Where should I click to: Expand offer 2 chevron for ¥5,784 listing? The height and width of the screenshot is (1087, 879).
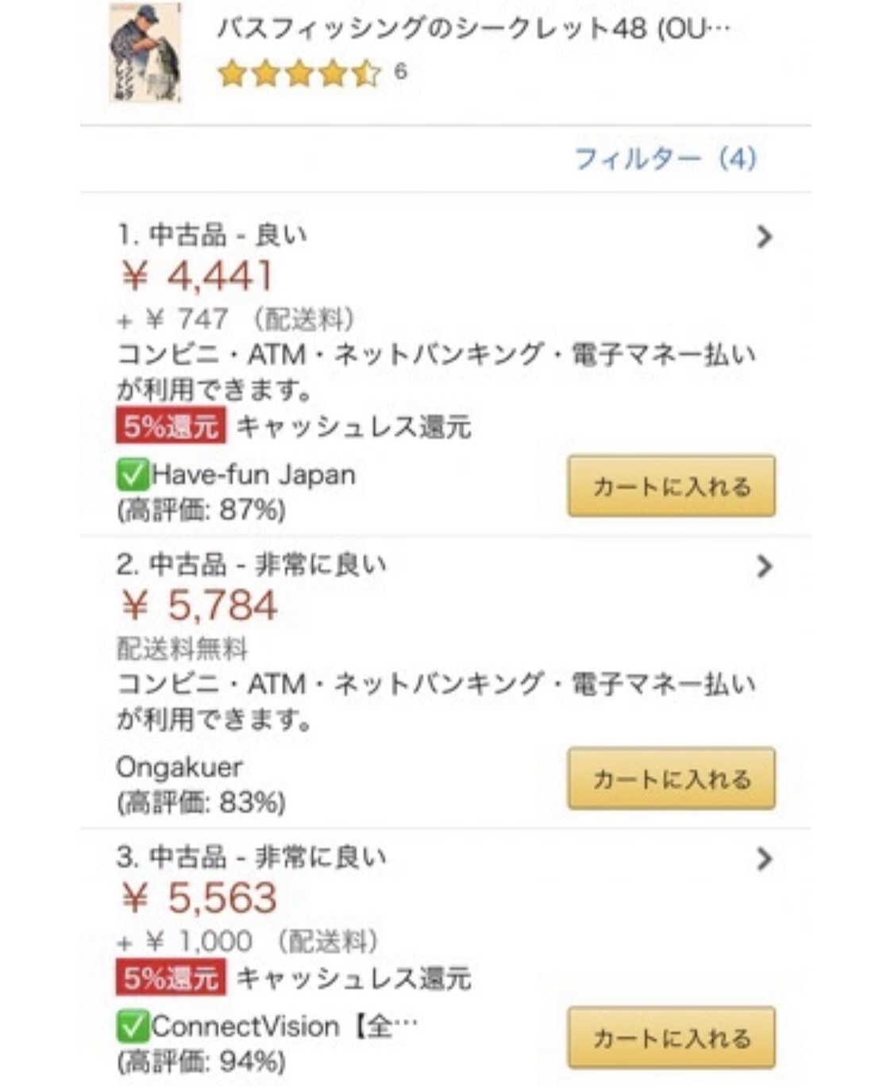pyautogui.click(x=764, y=566)
